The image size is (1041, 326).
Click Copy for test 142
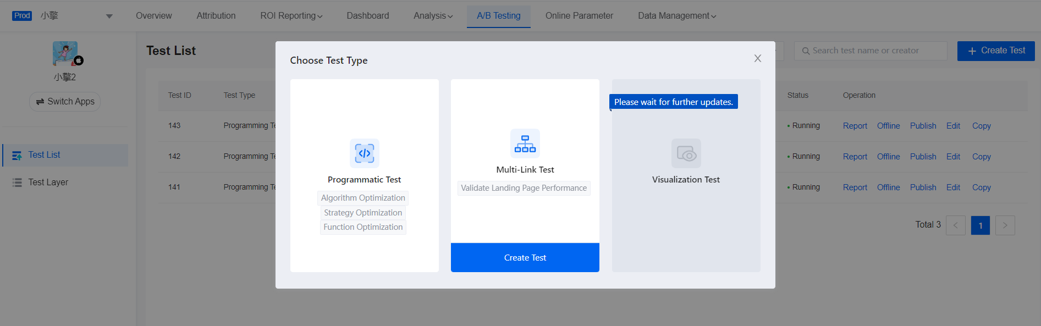[x=982, y=157]
